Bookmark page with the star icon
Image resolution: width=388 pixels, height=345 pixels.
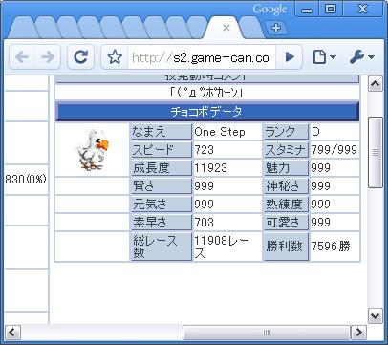tap(115, 57)
